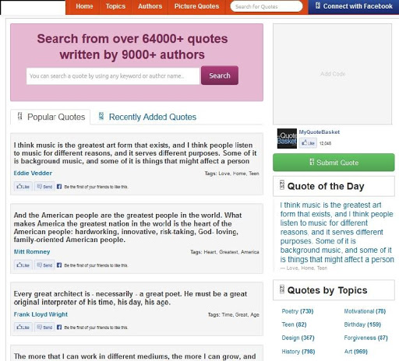Send the Frank Lloyd Wright quote
Viewport: 399px width, 361px height.
[44, 328]
